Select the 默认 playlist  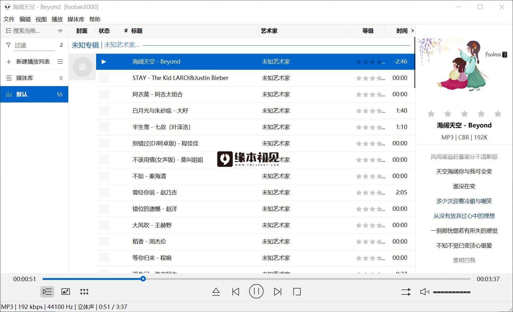coord(34,94)
